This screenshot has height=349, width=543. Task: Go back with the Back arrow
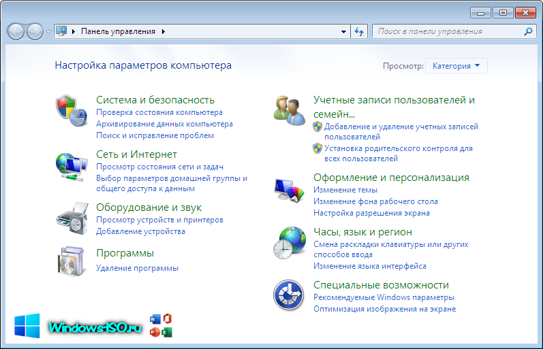pos(16,31)
